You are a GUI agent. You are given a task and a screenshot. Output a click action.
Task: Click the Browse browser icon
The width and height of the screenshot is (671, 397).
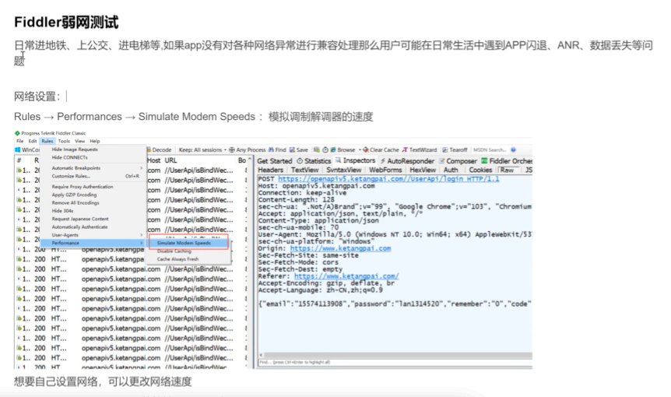333,149
